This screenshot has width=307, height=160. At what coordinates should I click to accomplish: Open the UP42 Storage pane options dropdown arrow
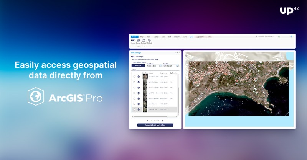coord(176,52)
